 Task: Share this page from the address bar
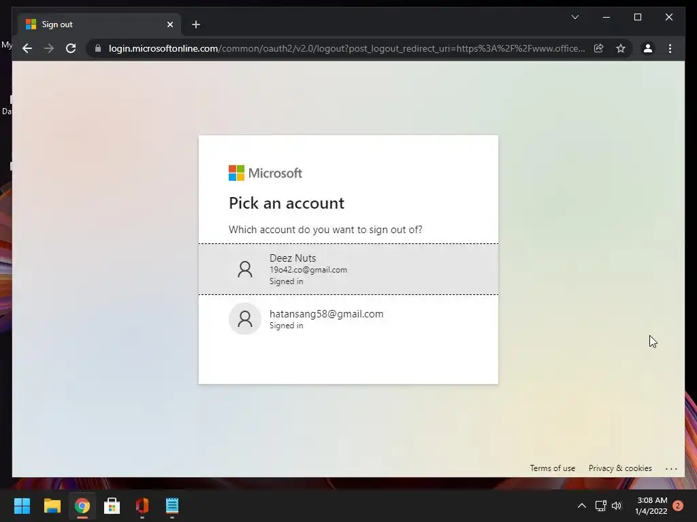599,48
